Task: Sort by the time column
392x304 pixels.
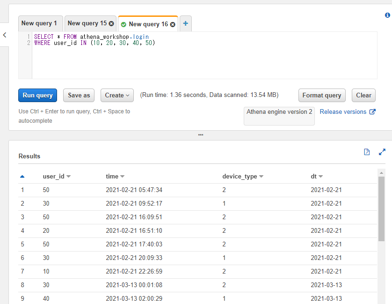Action: [115, 176]
